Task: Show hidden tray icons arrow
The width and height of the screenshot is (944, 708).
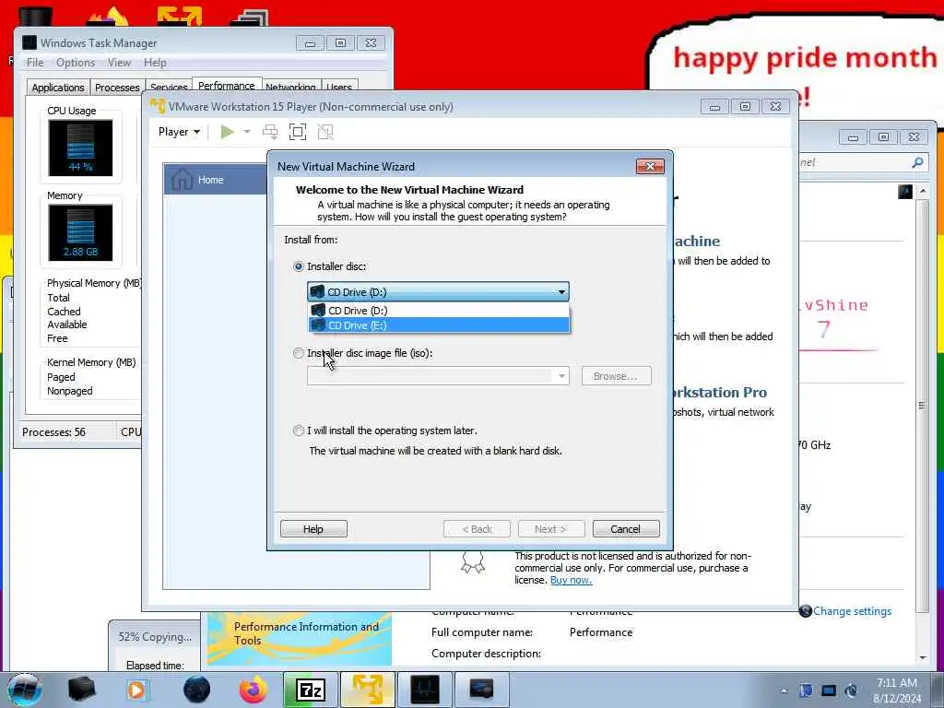Action: (x=784, y=691)
